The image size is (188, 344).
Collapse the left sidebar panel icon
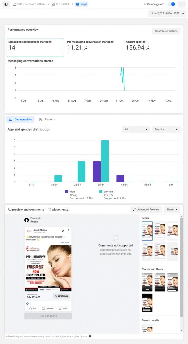click(x=6, y=4)
